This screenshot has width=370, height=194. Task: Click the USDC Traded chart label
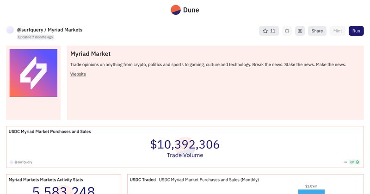click(143, 180)
